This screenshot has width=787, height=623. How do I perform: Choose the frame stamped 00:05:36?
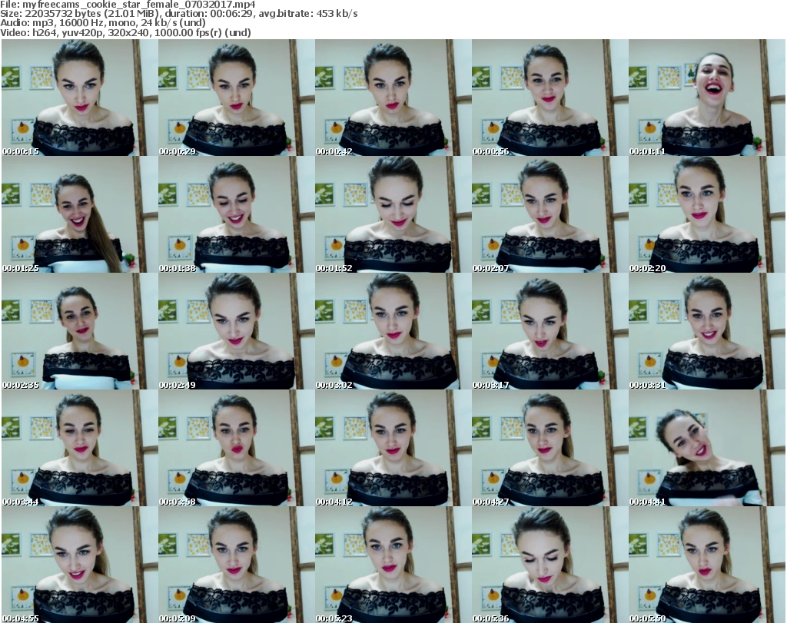pos(550,565)
